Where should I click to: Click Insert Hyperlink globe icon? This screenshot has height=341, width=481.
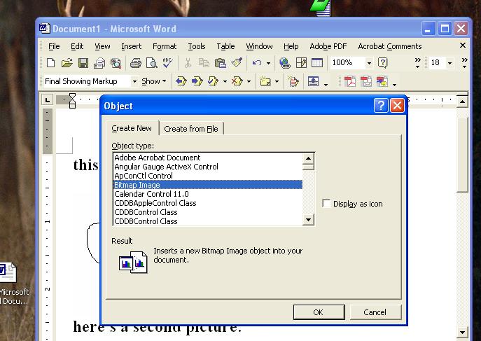pos(285,63)
